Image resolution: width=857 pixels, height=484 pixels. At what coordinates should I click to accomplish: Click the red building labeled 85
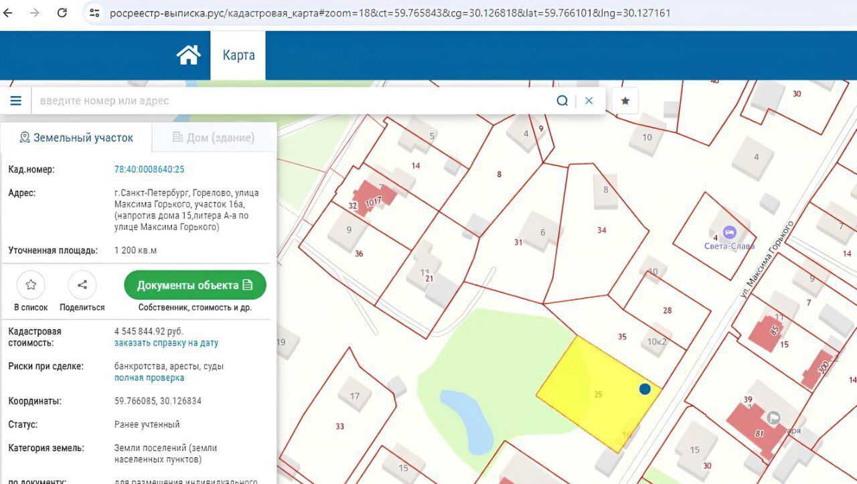(767, 333)
